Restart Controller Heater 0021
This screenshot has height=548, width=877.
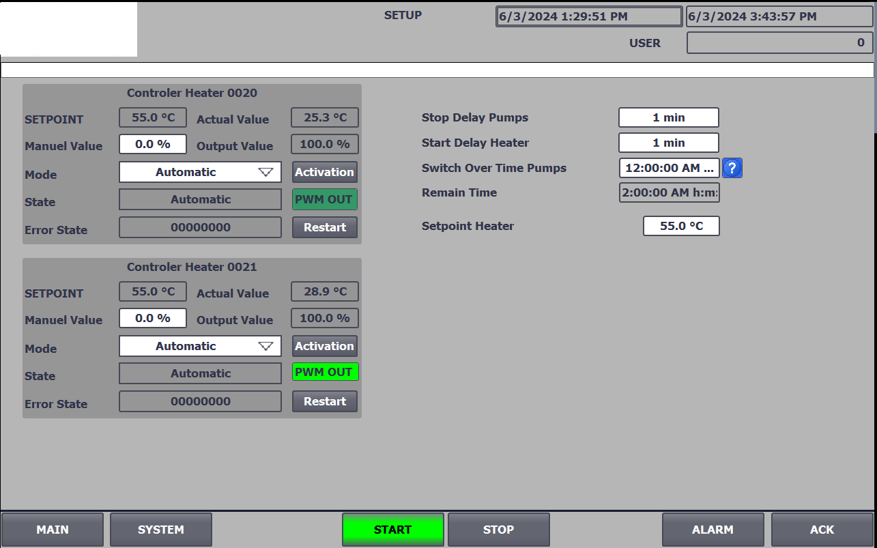(325, 401)
